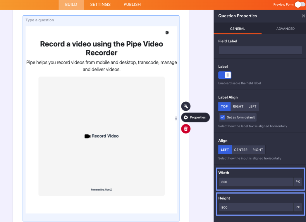Click the drag handle dots beside the widget
This screenshot has height=222, width=306.
176,119
